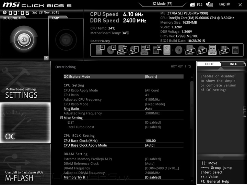Select the USB floppy boot device icon
Screen dimensions: 247x185
(224, 50)
